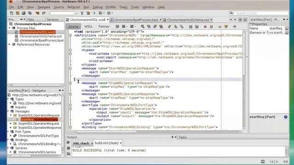Click the Last Edit icon beside the Partner button

click(118, 27)
